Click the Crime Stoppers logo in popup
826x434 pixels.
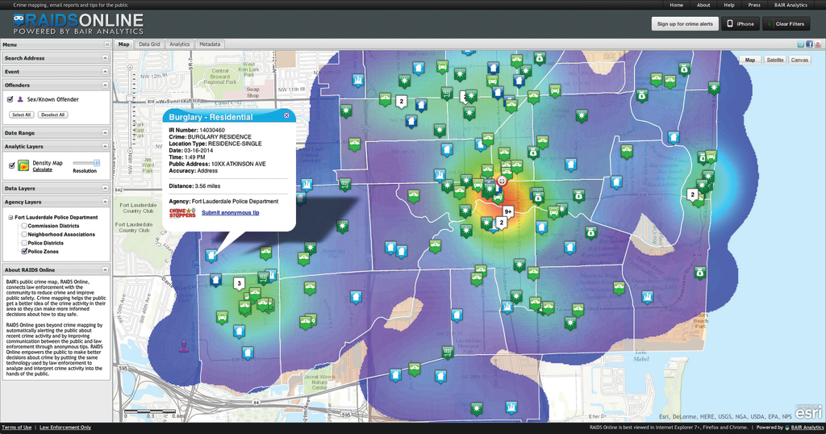point(182,212)
